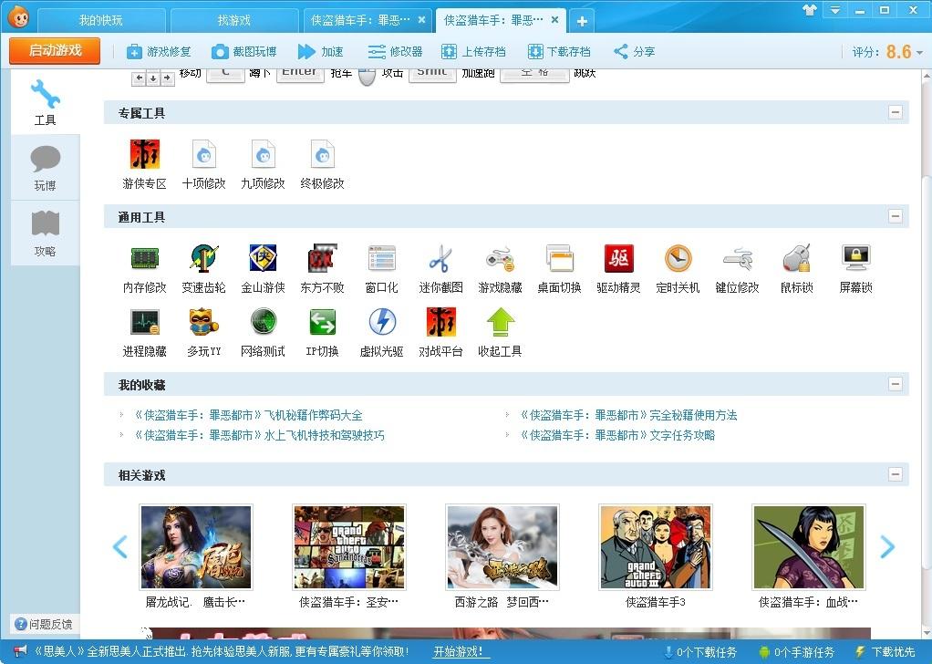Image resolution: width=932 pixels, height=664 pixels.
Task: Select the 窗口化 windowed mode tool
Action: (x=381, y=265)
